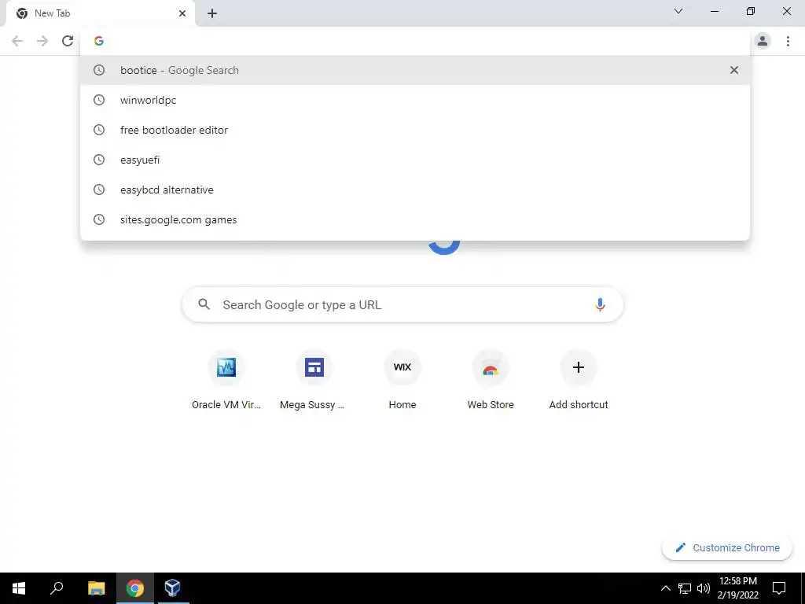This screenshot has height=604, width=805.
Task: Open the taskbar clock and date
Action: (737, 588)
